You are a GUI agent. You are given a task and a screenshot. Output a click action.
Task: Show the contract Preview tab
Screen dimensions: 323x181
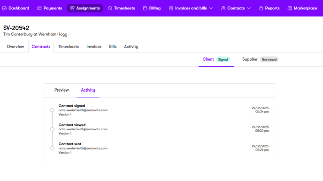pyautogui.click(x=62, y=90)
